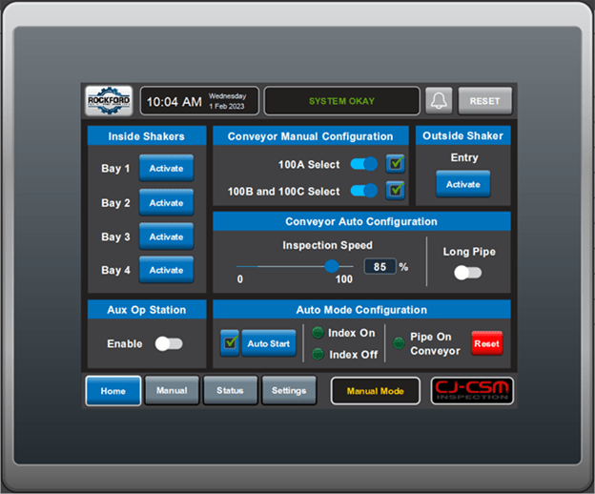The image size is (595, 494).
Task: Click the CJ-CSM Inspection logo
Action: click(472, 391)
